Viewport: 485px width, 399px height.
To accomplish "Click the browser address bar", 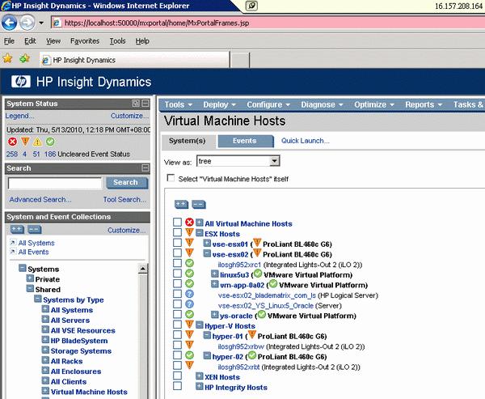I will click(268, 23).
